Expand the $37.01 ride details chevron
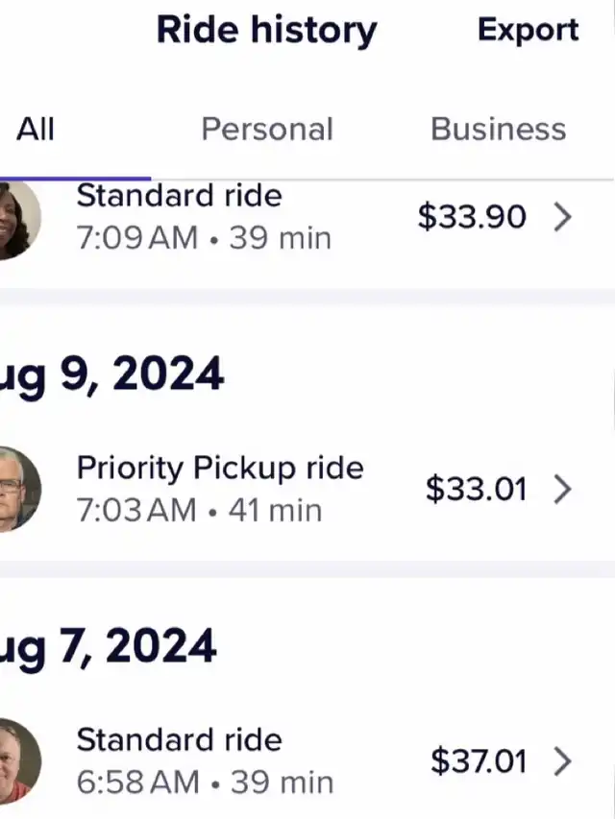 point(563,761)
